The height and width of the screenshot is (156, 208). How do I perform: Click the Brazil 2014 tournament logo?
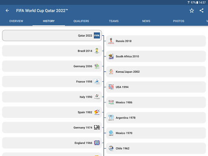(x=97, y=51)
